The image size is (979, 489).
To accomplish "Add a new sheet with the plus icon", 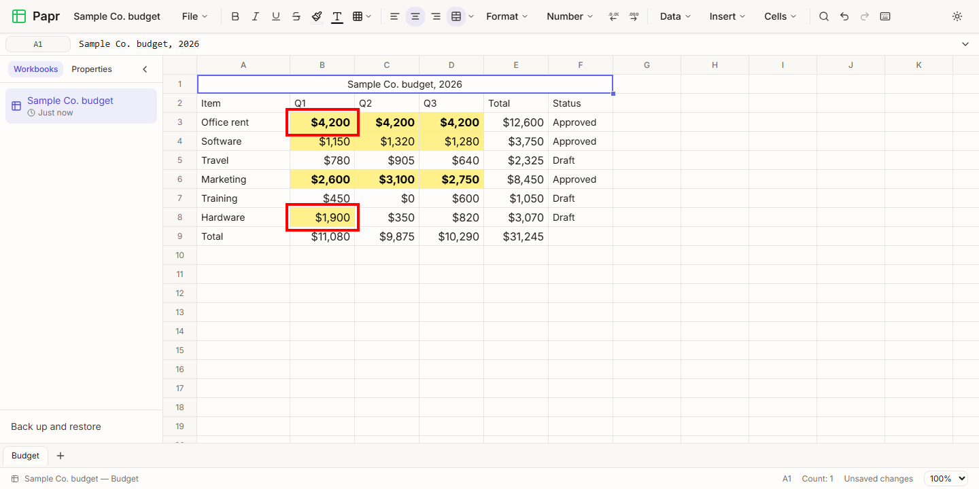I will [61, 456].
